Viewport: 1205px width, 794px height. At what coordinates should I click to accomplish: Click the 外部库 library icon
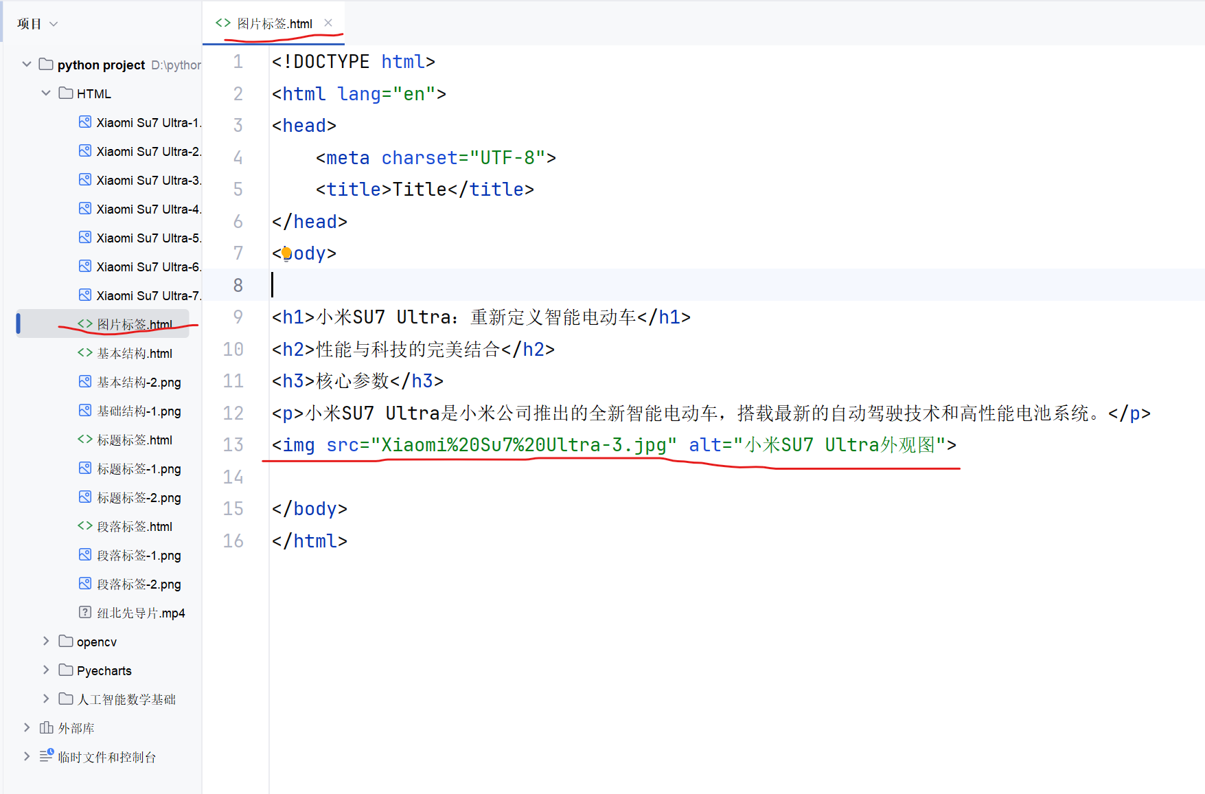point(47,728)
